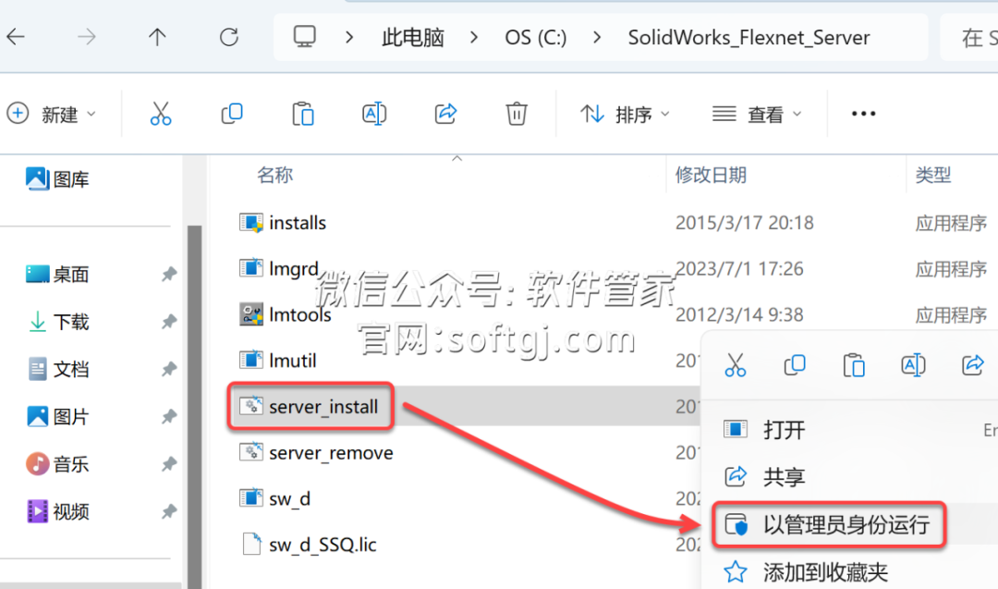Click the Paste clipboard icon in the toolbar
Image resolution: width=998 pixels, height=589 pixels.
pos(303,114)
